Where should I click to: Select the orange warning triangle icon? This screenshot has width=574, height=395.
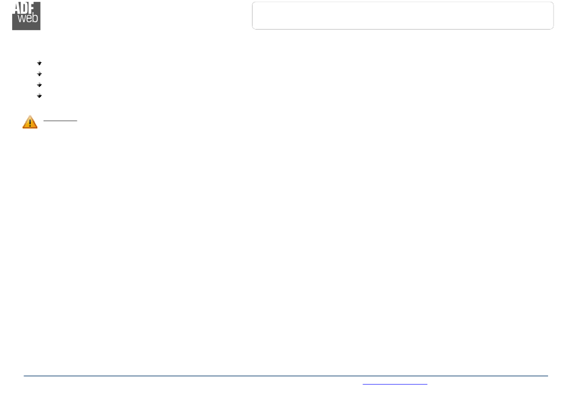click(x=30, y=122)
